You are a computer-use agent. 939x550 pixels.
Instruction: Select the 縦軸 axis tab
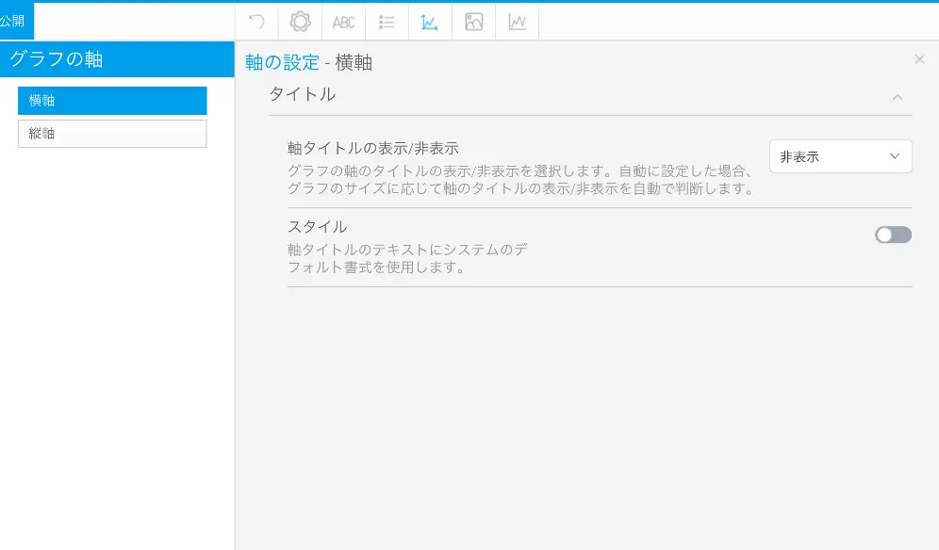[x=112, y=134]
